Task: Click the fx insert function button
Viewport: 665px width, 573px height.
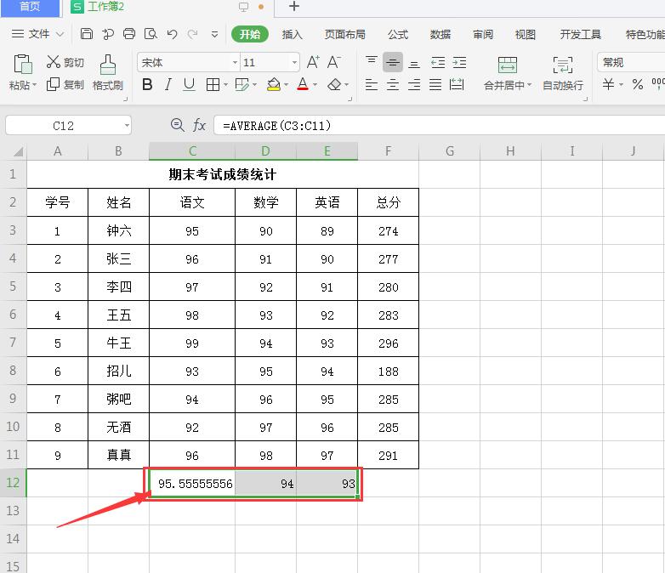Action: click(x=199, y=125)
